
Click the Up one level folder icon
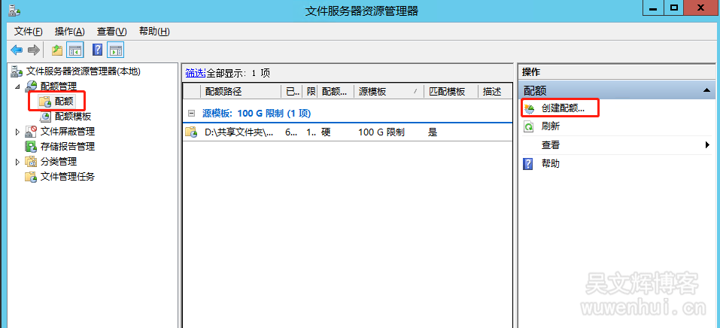(x=57, y=50)
